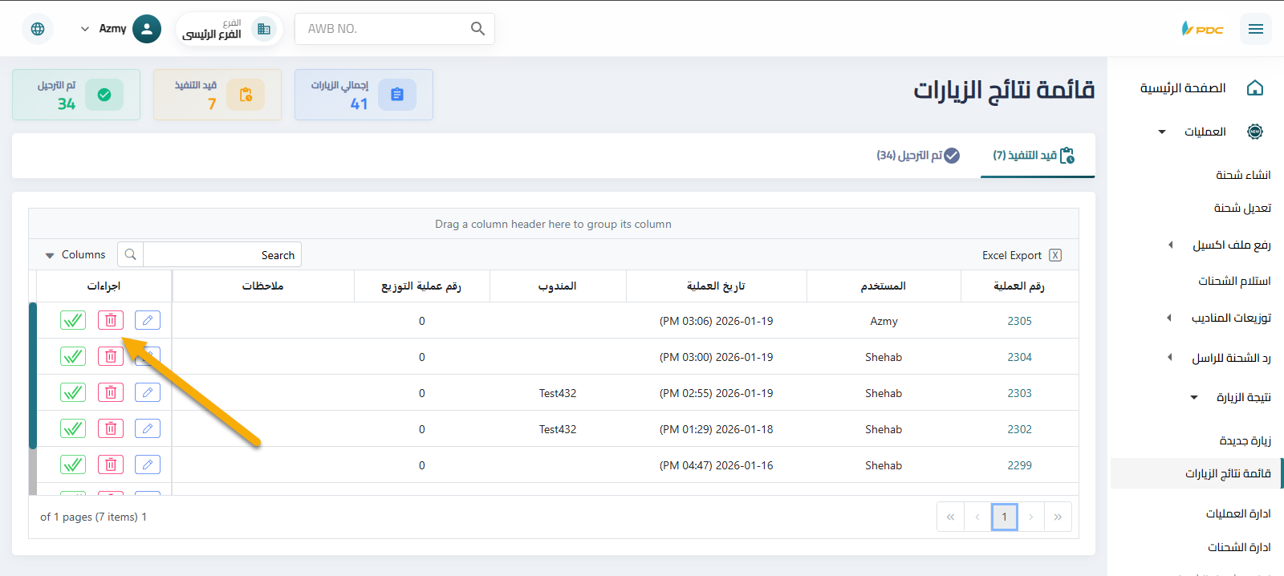Click the grid search magnifier icon
Image resolution: width=1284 pixels, height=576 pixels.
coord(130,254)
